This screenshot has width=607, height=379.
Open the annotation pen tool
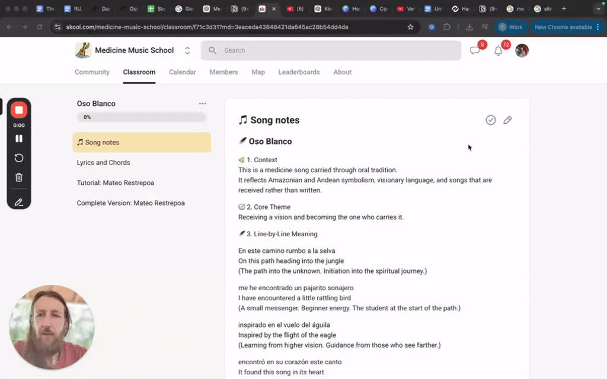coord(19,202)
